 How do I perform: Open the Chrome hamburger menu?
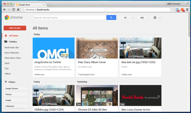tap(187, 9)
